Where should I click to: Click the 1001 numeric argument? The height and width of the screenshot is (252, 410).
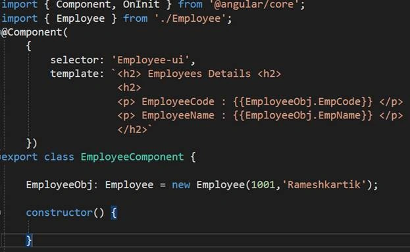tap(263, 185)
